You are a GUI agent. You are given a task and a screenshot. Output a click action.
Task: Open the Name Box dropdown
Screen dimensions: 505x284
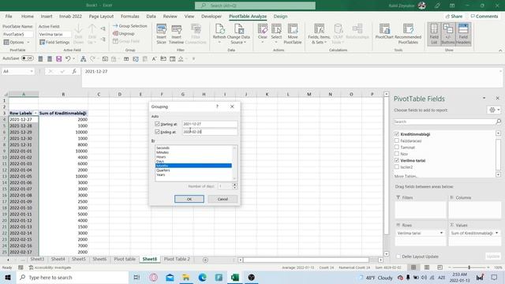coord(32,71)
